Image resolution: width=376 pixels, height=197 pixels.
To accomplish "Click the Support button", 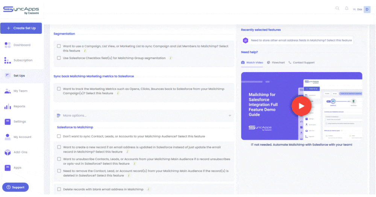I will 15,187.
